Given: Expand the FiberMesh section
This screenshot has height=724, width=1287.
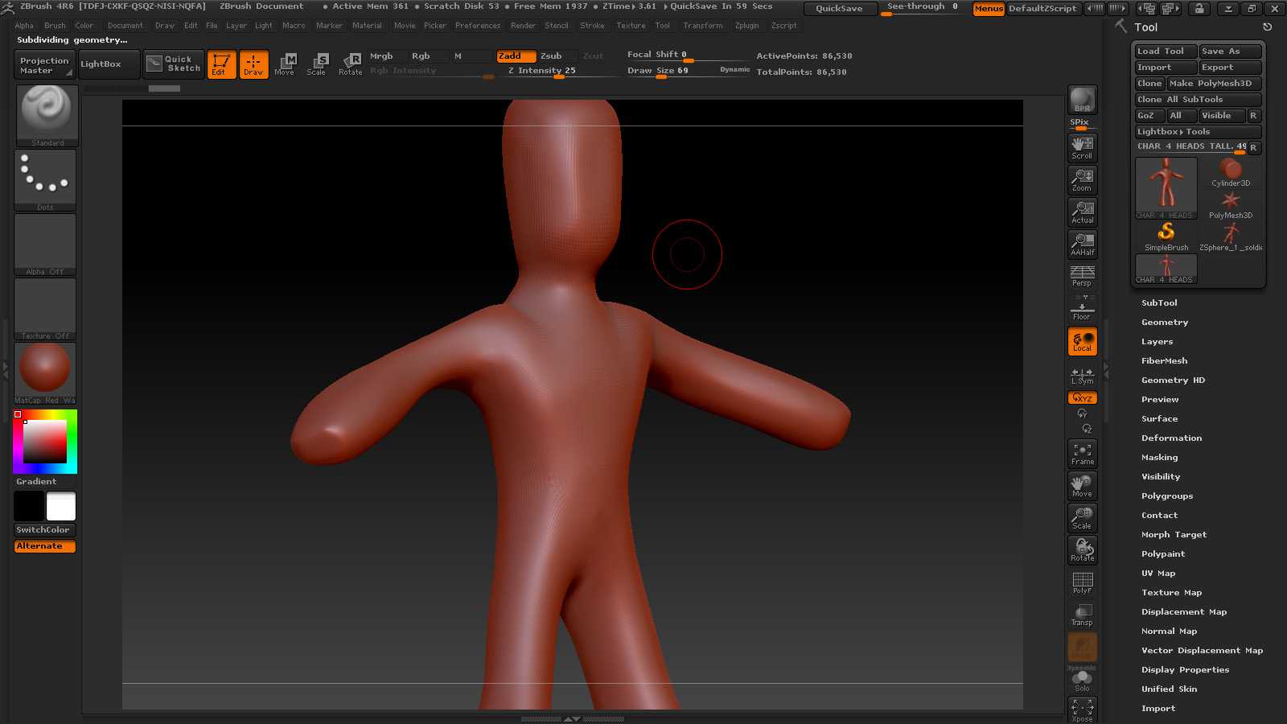Looking at the screenshot, I should click(1164, 361).
